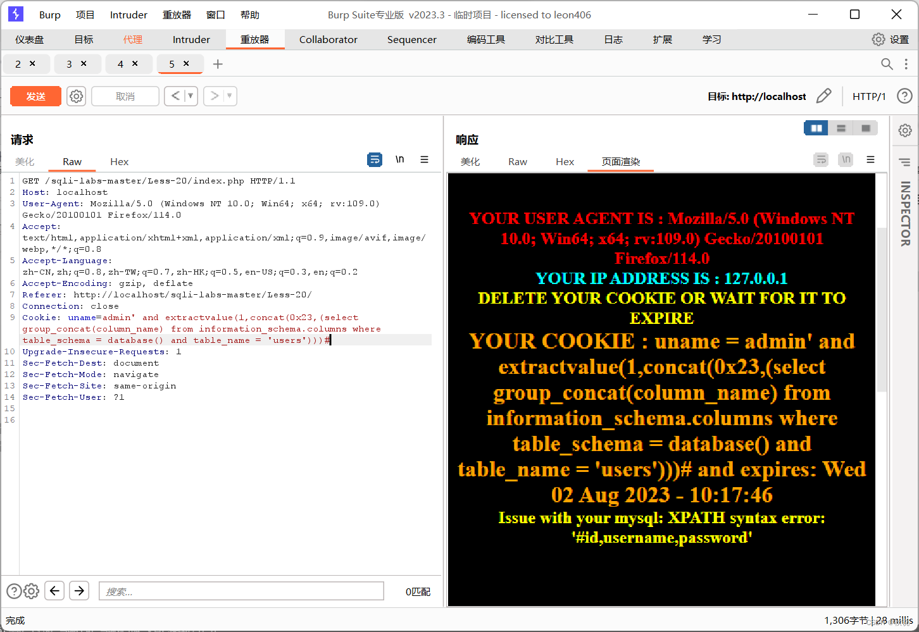Open the Intruder menu in menu bar
Image resolution: width=919 pixels, height=632 pixels.
(128, 15)
